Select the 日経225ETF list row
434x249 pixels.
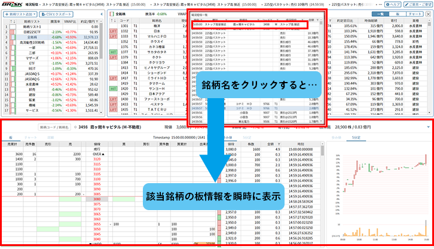51,32
